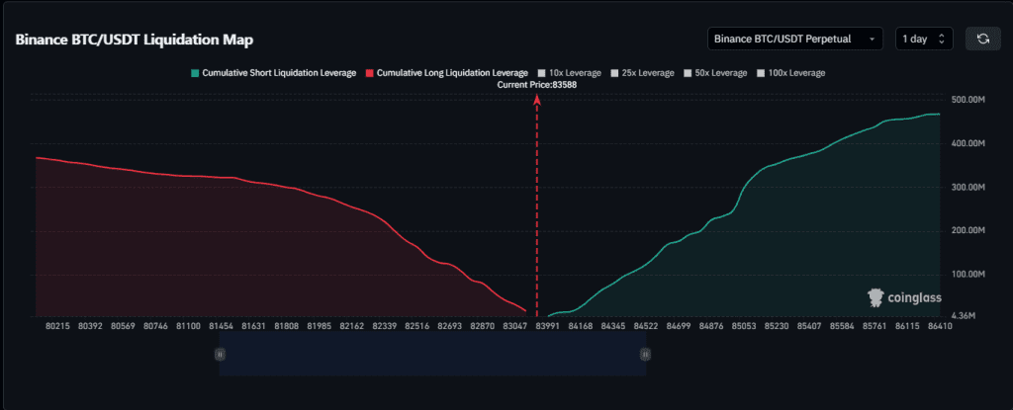This screenshot has width=1013, height=410.
Task: Click the 80569 x-axis price label
Action: (x=122, y=326)
